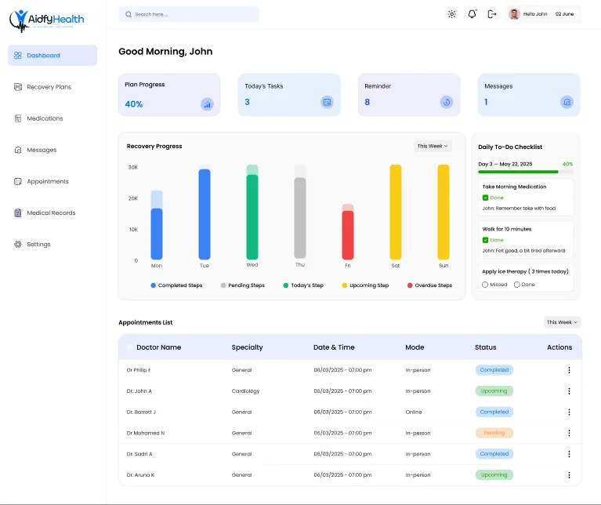The height and width of the screenshot is (505, 601).
Task: Click the Cardiology specialty cell
Action: (x=246, y=391)
